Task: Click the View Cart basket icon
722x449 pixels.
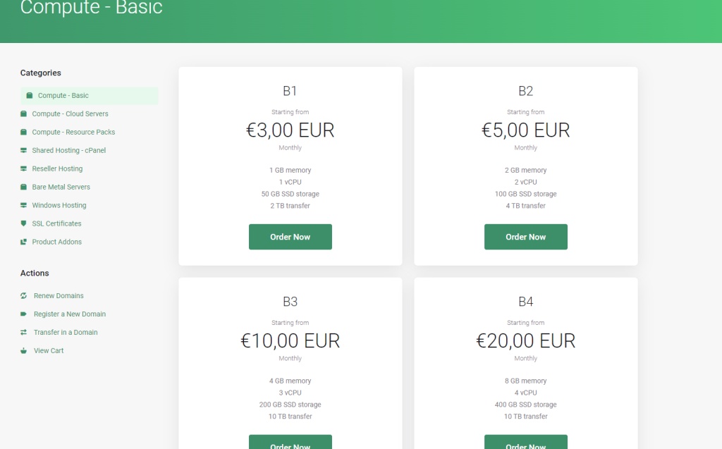Action: point(23,350)
